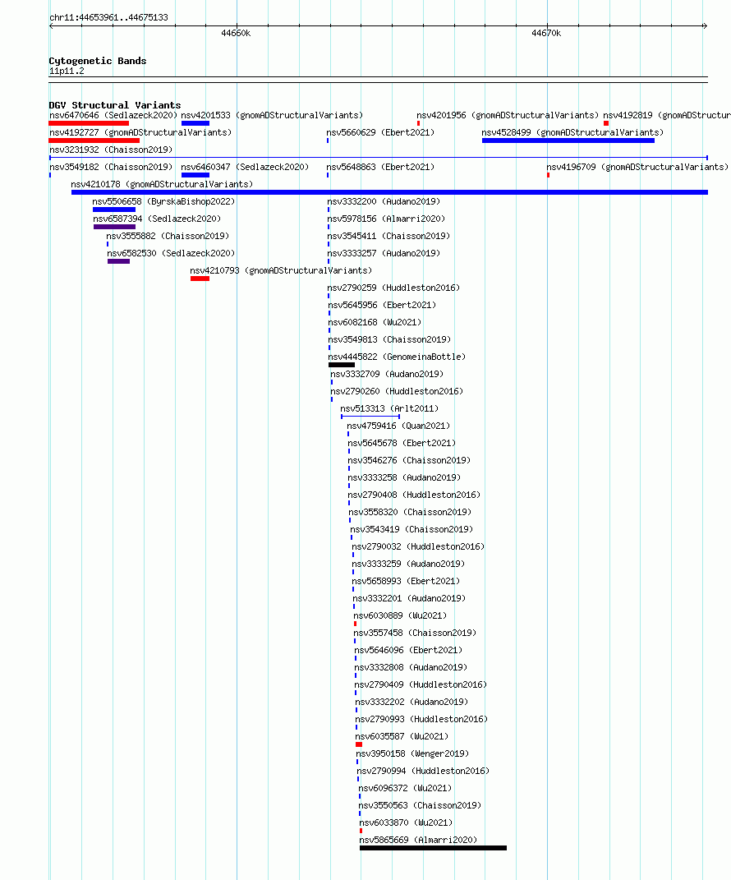The image size is (731, 880).
Task: Select nsv3543419 (Chaisson2019) label
Action: 411,529
